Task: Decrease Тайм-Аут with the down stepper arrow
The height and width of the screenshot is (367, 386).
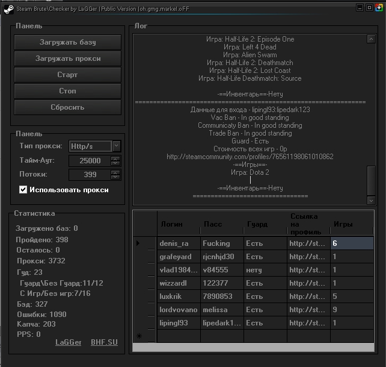Action: tap(115, 163)
